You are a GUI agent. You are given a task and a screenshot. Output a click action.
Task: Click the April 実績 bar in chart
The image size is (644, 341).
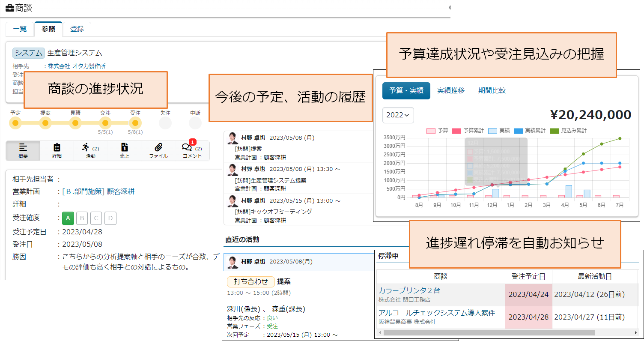[x=569, y=191]
